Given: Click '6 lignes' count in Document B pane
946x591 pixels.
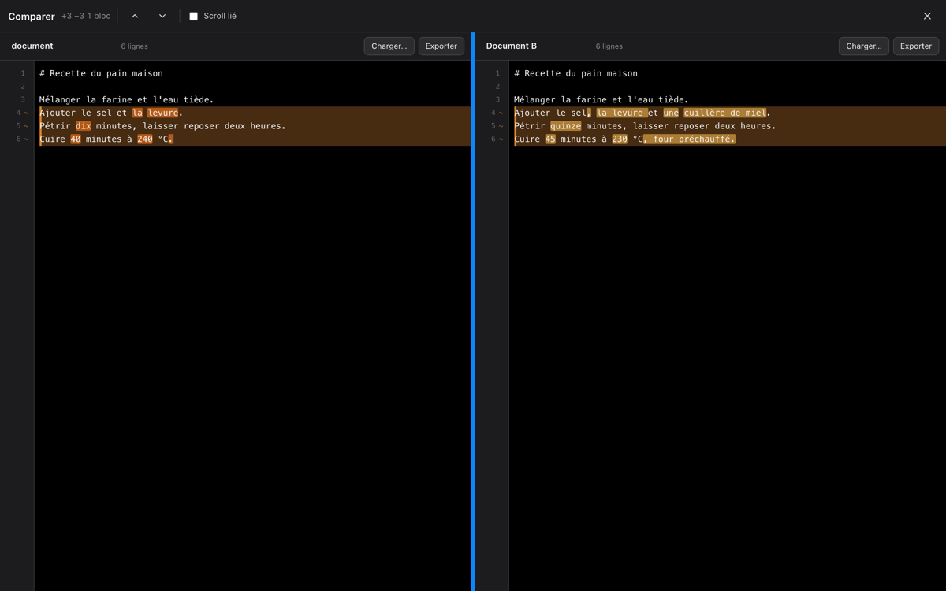Looking at the screenshot, I should (609, 46).
